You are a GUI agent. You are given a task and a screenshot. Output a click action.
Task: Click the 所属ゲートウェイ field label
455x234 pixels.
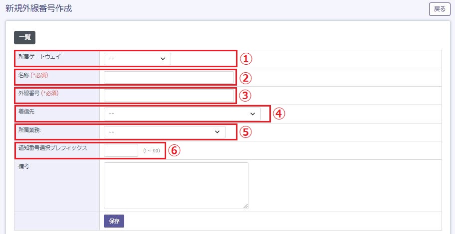[43, 57]
